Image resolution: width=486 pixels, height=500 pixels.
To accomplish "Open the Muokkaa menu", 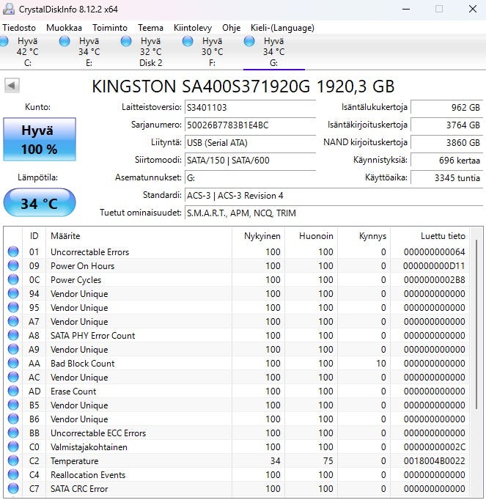I will 64,28.
